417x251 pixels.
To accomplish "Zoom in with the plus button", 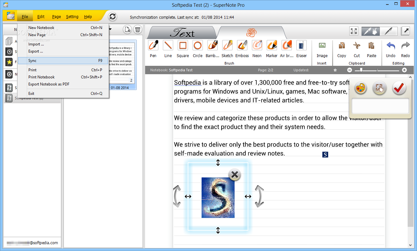I will (404, 70).
